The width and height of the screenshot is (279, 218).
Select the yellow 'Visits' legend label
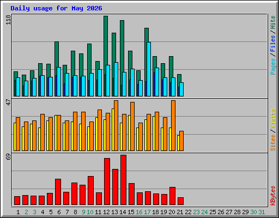pos(272,118)
